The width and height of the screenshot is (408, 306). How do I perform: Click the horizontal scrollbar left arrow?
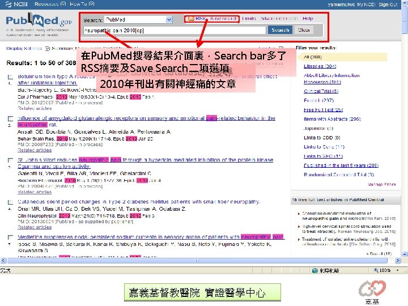click(x=3, y=260)
